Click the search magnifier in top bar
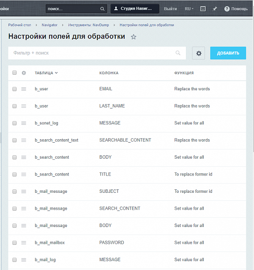 102,9
